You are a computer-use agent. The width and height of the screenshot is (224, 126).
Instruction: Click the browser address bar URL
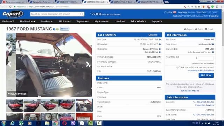(x=49, y=7)
